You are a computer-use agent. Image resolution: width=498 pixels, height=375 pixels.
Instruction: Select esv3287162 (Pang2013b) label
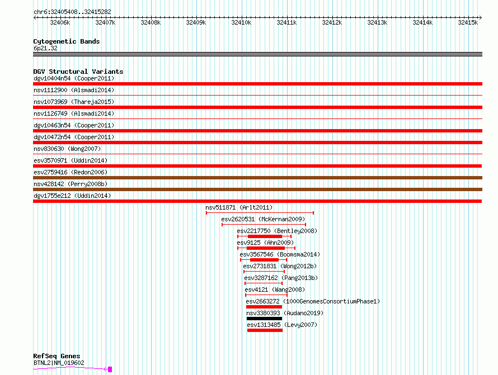pos(281,278)
